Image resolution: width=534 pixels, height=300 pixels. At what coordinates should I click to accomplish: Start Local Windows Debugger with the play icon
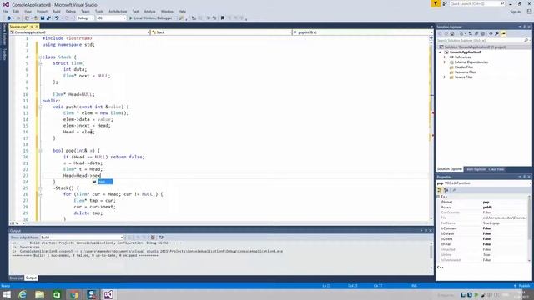click(131, 18)
